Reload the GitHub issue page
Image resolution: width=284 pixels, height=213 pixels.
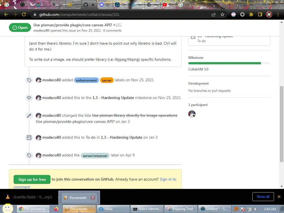click(24, 14)
